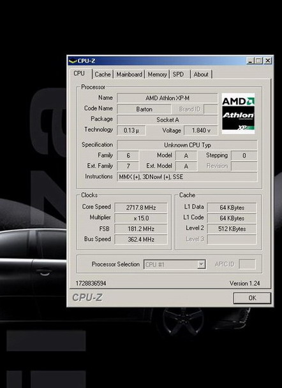The image size is (282, 388).
Task: Click the FSB value 181.2 MHz
Action: [141, 229]
